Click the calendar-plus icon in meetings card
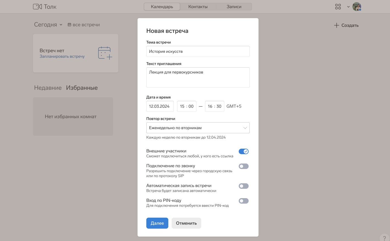390x241 pixels. pyautogui.click(x=105, y=53)
